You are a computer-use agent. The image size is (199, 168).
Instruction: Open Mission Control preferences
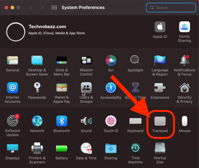(86, 60)
